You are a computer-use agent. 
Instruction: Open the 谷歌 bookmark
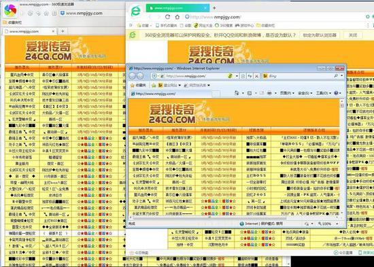[186, 25]
